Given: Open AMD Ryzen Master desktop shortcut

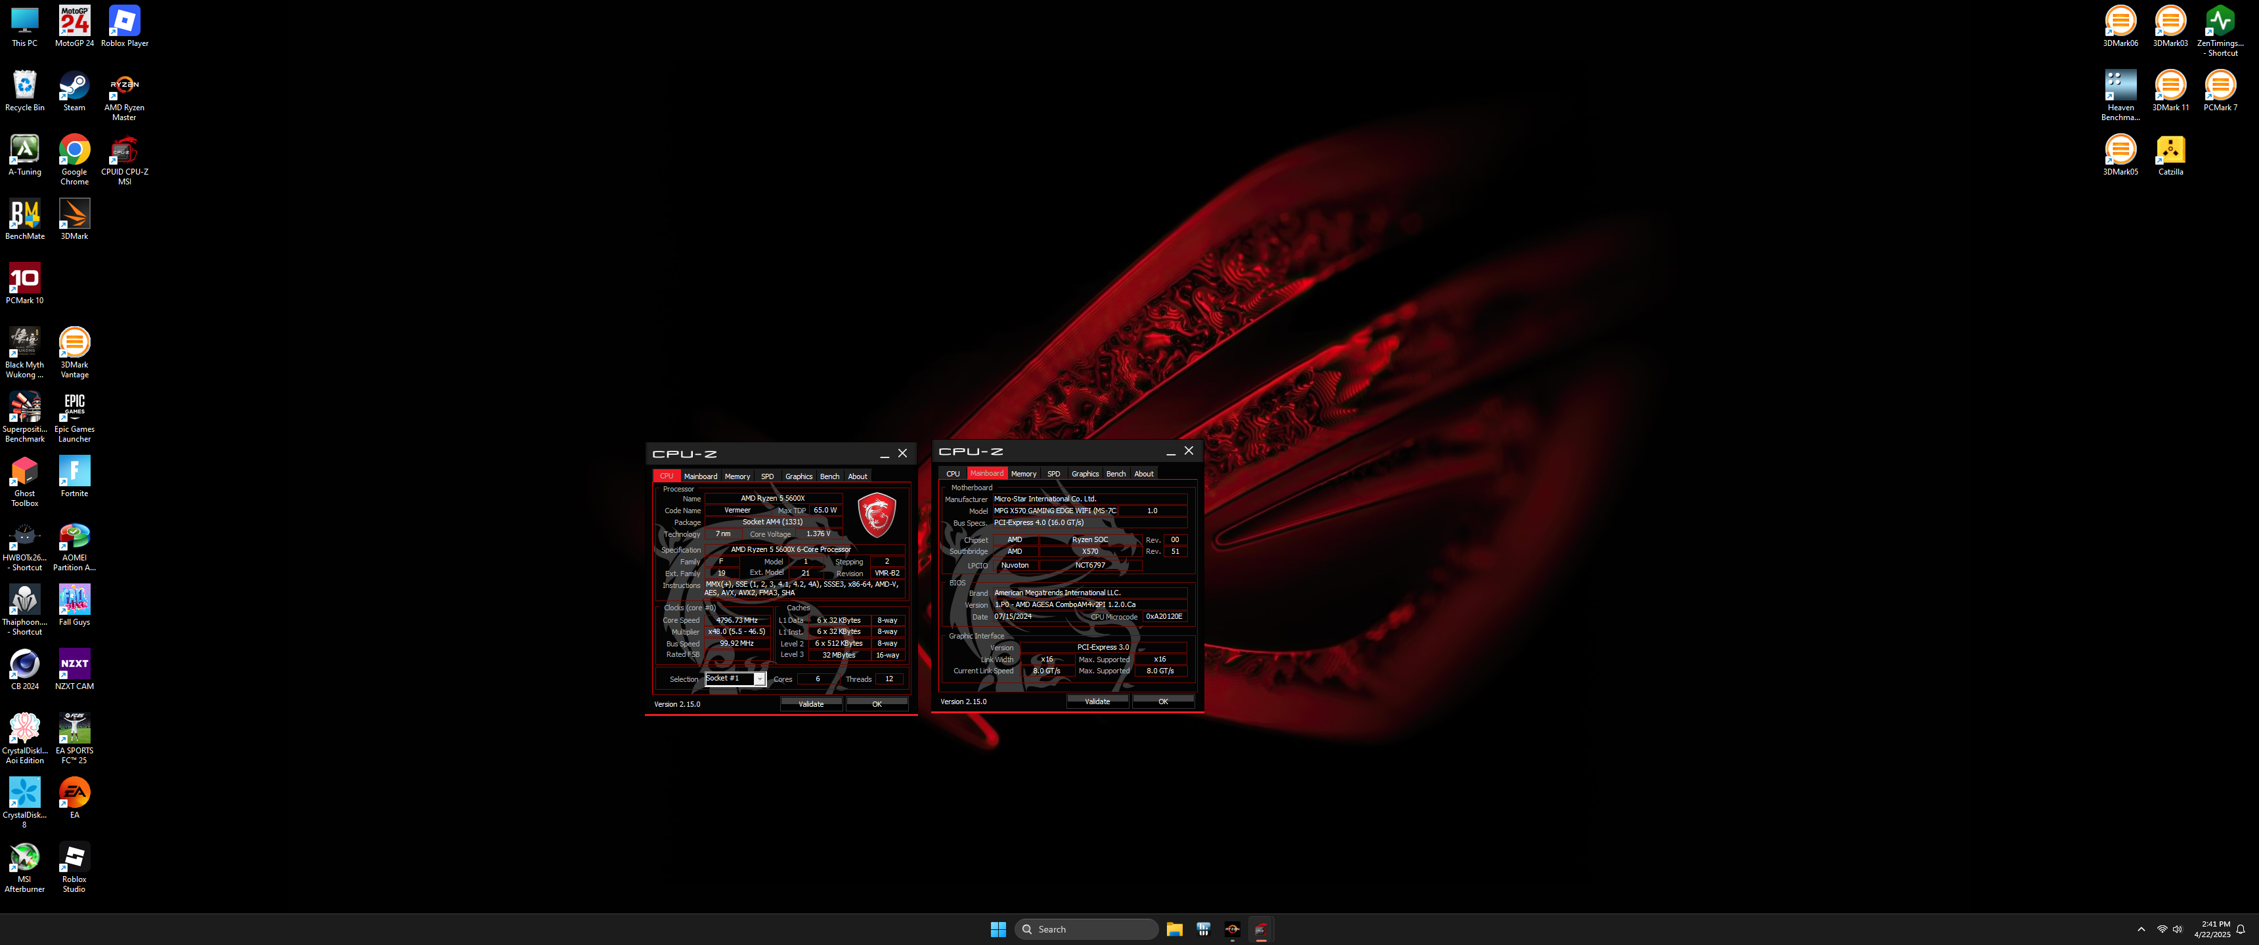Looking at the screenshot, I should (x=125, y=96).
